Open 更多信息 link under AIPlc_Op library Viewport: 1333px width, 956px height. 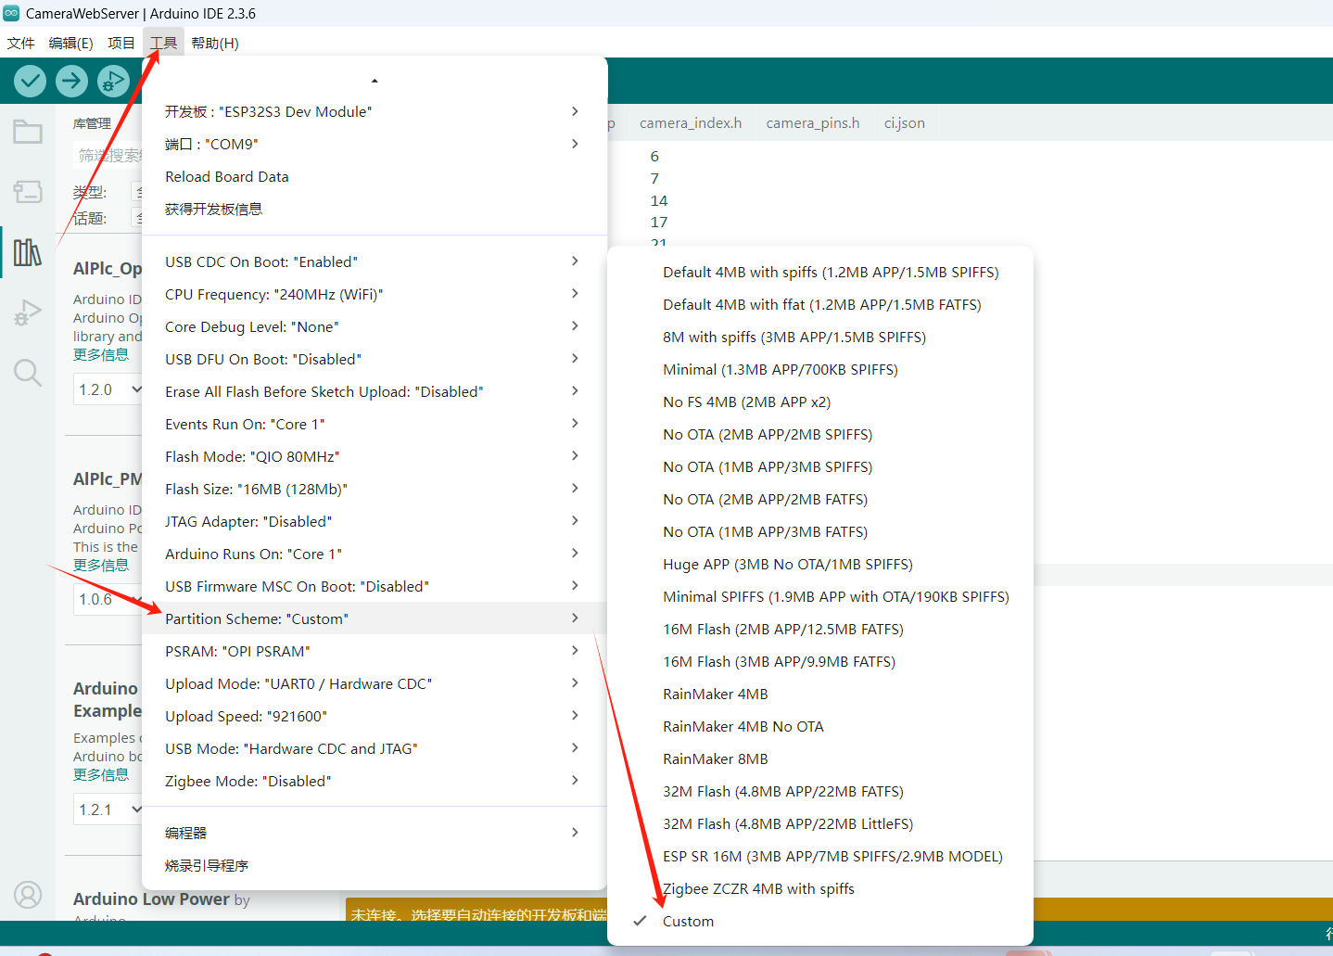(101, 355)
